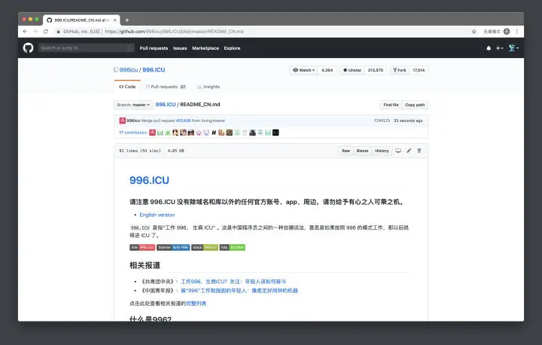Close the 996.ICU/README_CN.md browser tab
Image resolution: width=542 pixels, height=345 pixels.
114,20
